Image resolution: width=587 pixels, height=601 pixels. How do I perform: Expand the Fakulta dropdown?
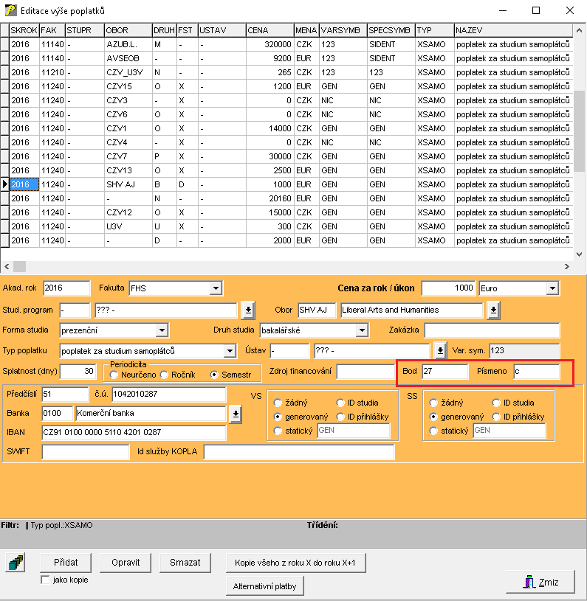point(216,288)
